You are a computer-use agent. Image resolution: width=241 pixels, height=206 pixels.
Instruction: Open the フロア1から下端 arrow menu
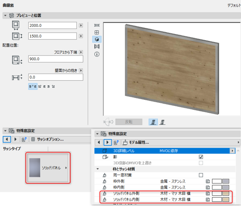(81, 52)
